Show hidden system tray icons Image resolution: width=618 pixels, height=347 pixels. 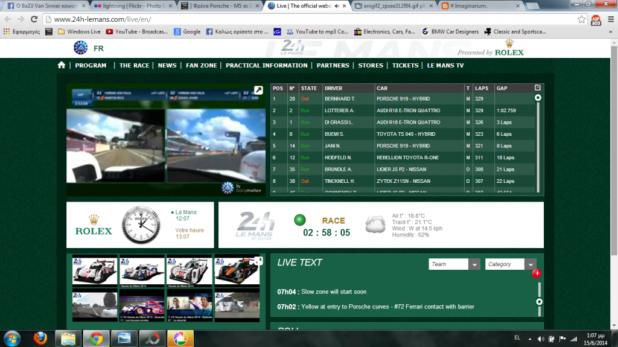(530, 339)
